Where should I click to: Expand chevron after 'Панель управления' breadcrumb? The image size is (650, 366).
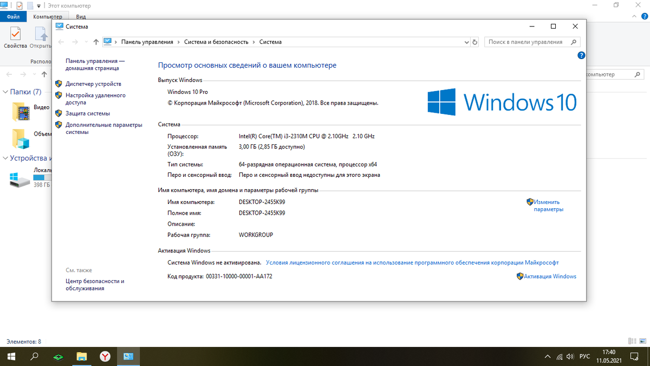179,42
